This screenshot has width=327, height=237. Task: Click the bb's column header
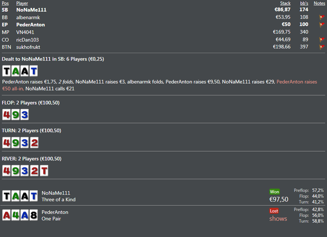[x=304, y=3]
